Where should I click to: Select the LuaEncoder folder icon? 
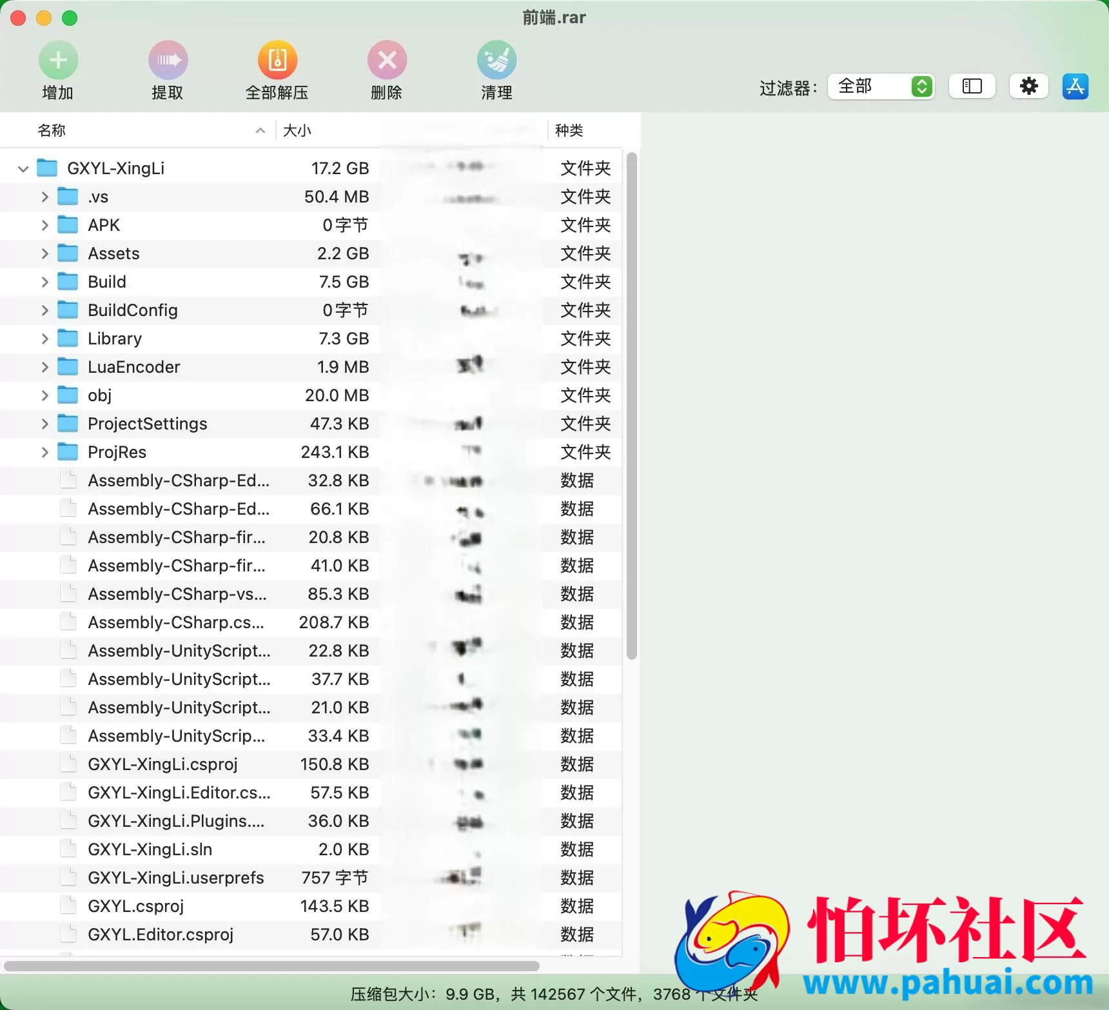(x=68, y=366)
